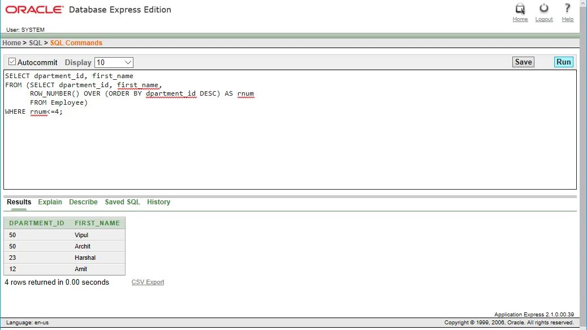Open the History tab
Image resolution: width=587 pixels, height=330 pixels.
(158, 202)
